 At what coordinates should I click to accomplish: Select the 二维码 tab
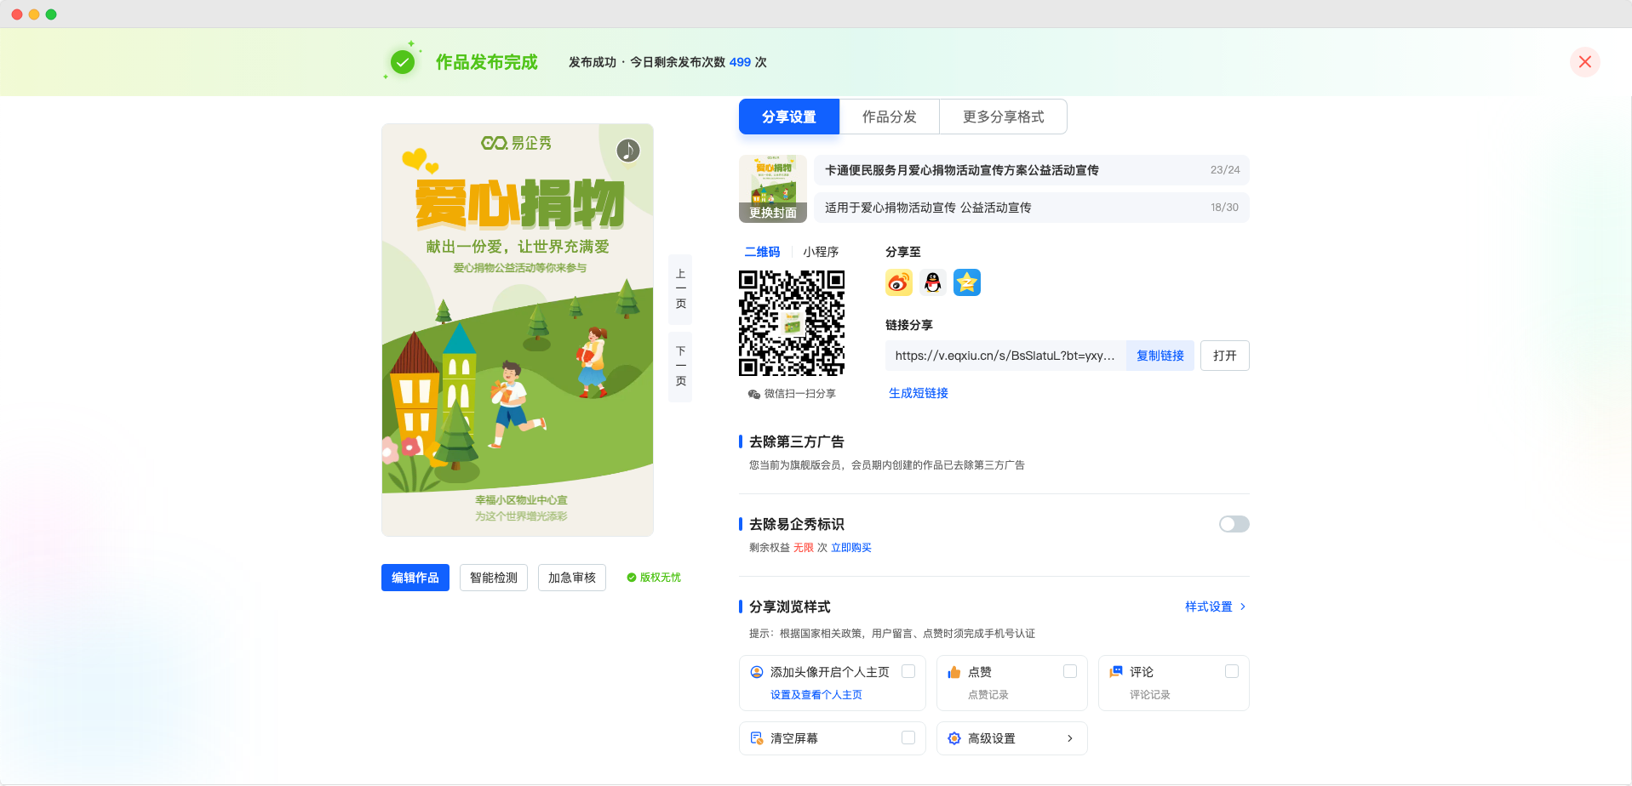[x=762, y=252]
